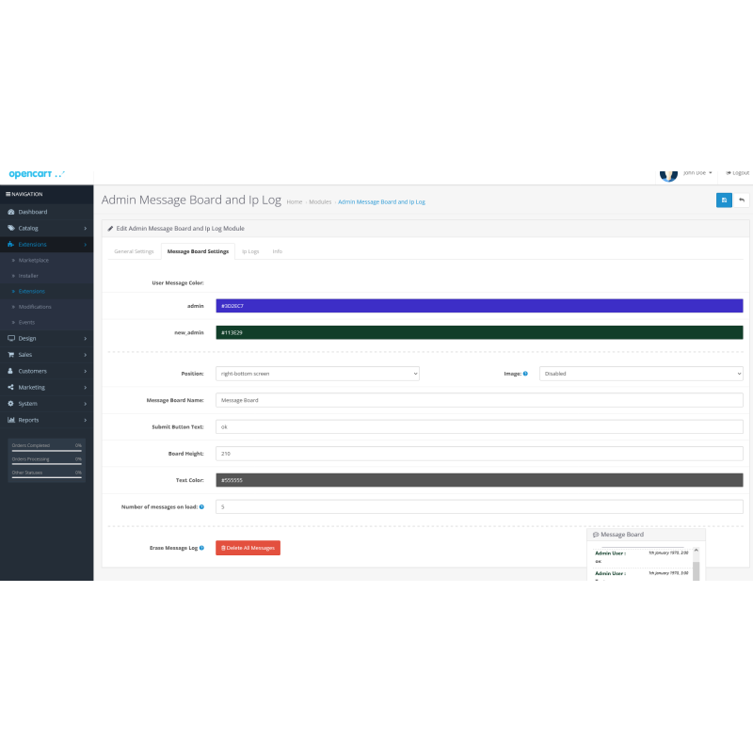Viewport: 753px width, 753px height.
Task: Click the back arrow icon near Save
Action: pyautogui.click(x=743, y=200)
